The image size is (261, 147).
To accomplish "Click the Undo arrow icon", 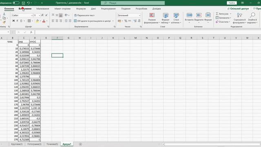I will tap(29, 3).
